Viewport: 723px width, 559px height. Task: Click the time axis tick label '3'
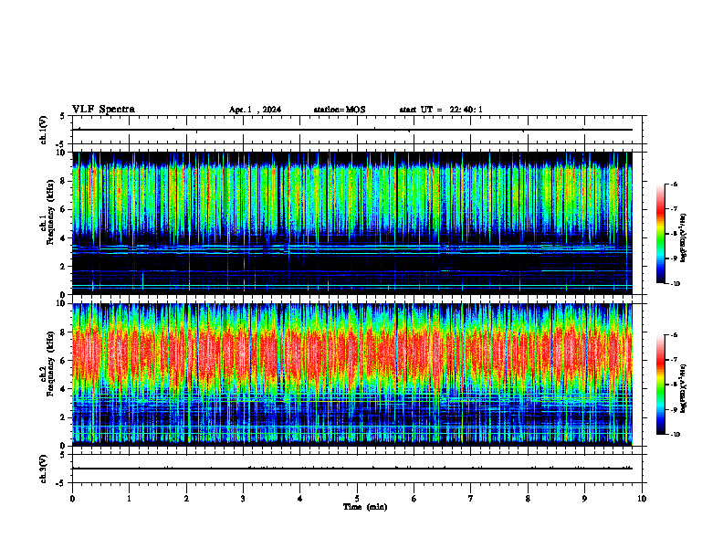pyautogui.click(x=243, y=499)
